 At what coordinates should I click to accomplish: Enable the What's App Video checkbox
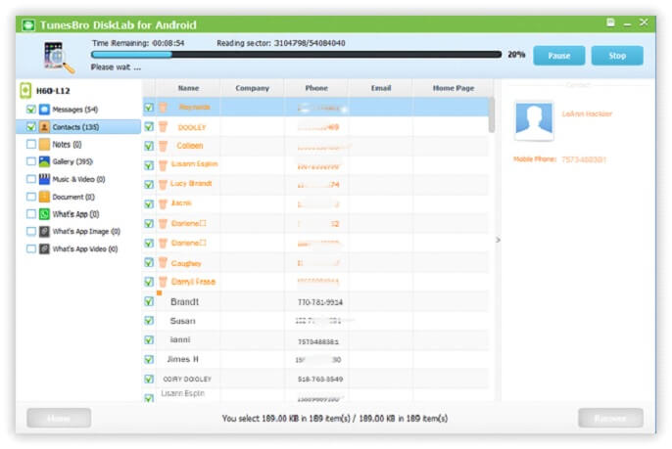(x=31, y=248)
